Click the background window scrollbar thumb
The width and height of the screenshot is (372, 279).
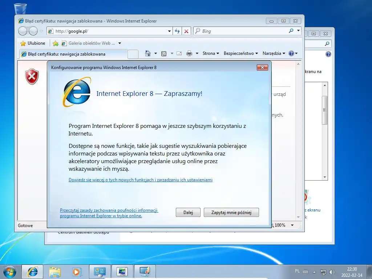click(324, 110)
